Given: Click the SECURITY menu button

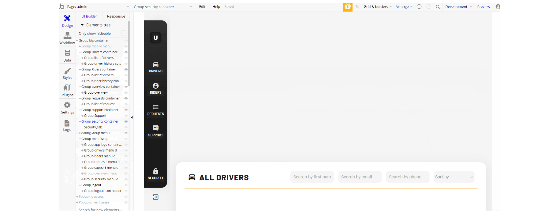Looking at the screenshot, I should (x=155, y=174).
